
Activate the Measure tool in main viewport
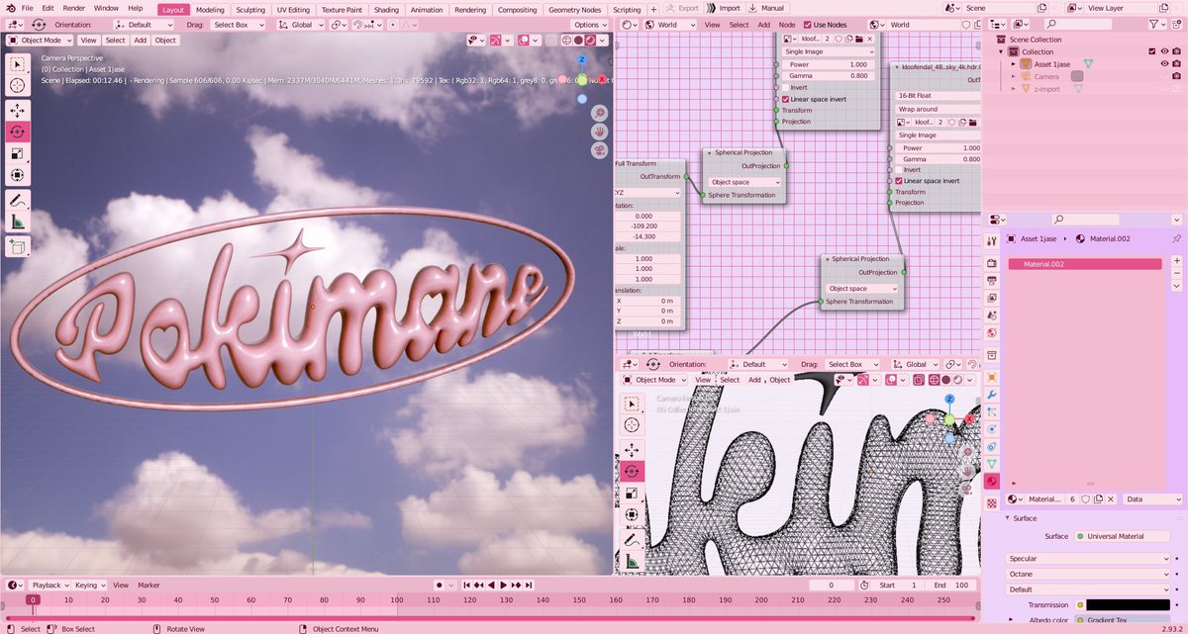coord(18,224)
